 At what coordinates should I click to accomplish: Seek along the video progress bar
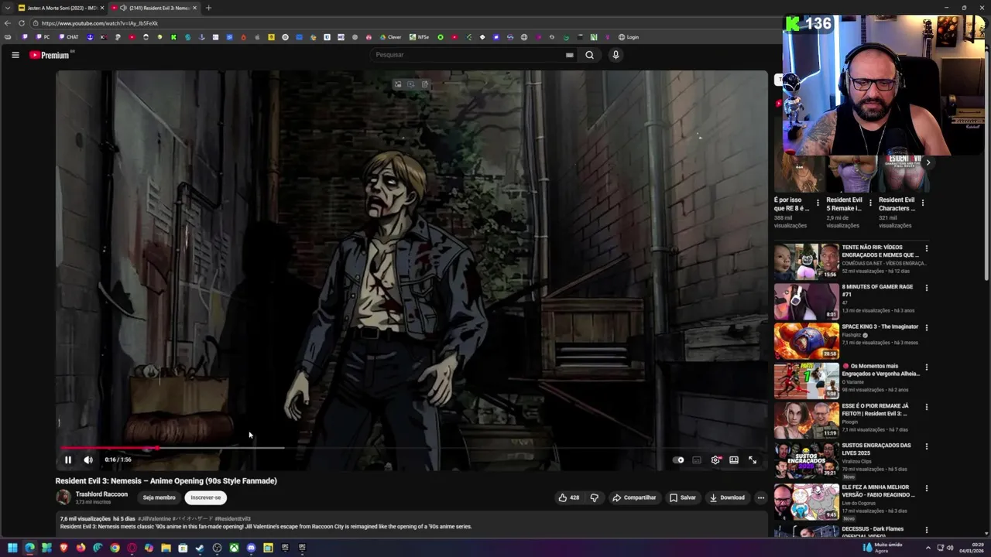[x=411, y=448]
